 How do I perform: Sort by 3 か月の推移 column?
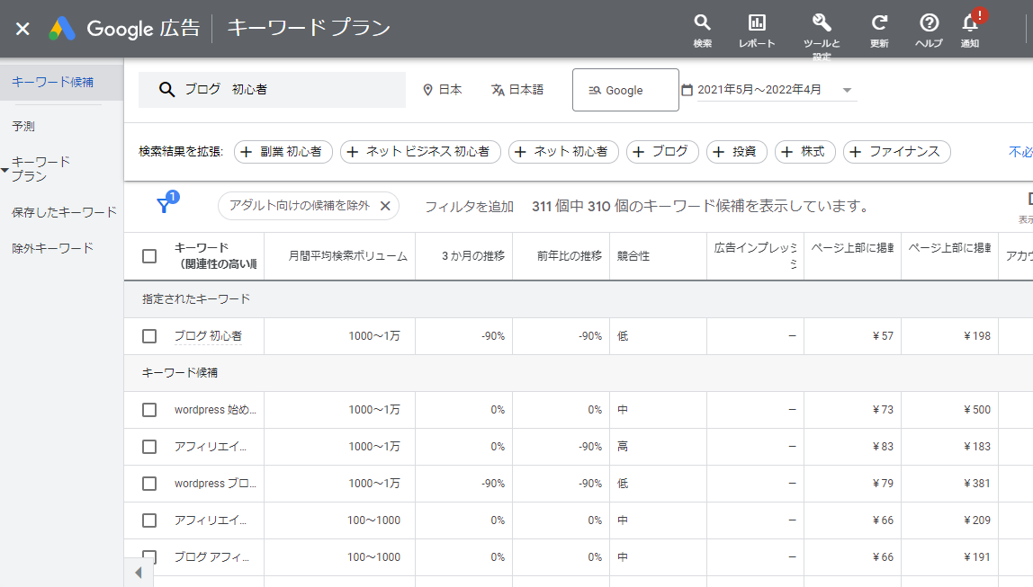473,256
